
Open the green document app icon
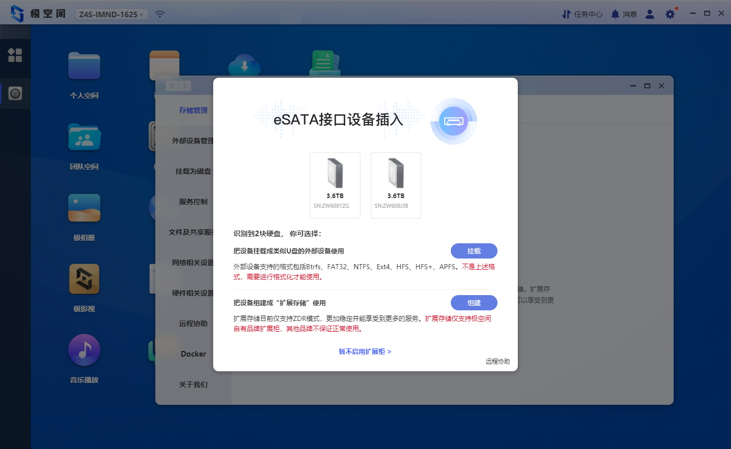coord(325,64)
